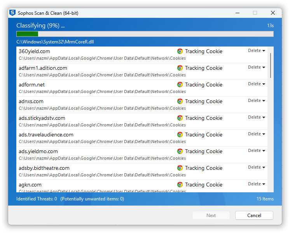Image resolution: width=290 pixels, height=233 pixels.
Task: Click the 15 Items counter
Action: click(x=265, y=199)
